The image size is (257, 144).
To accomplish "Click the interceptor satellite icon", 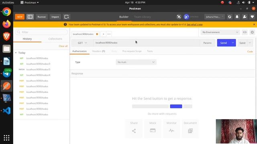I will tap(179, 17).
